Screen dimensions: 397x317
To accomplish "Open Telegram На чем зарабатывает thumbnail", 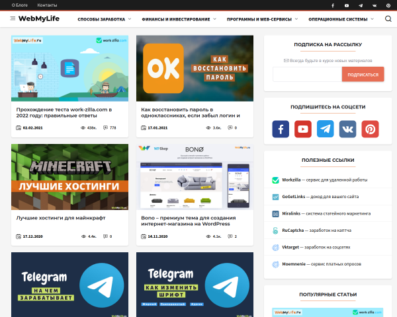I will [x=69, y=285].
